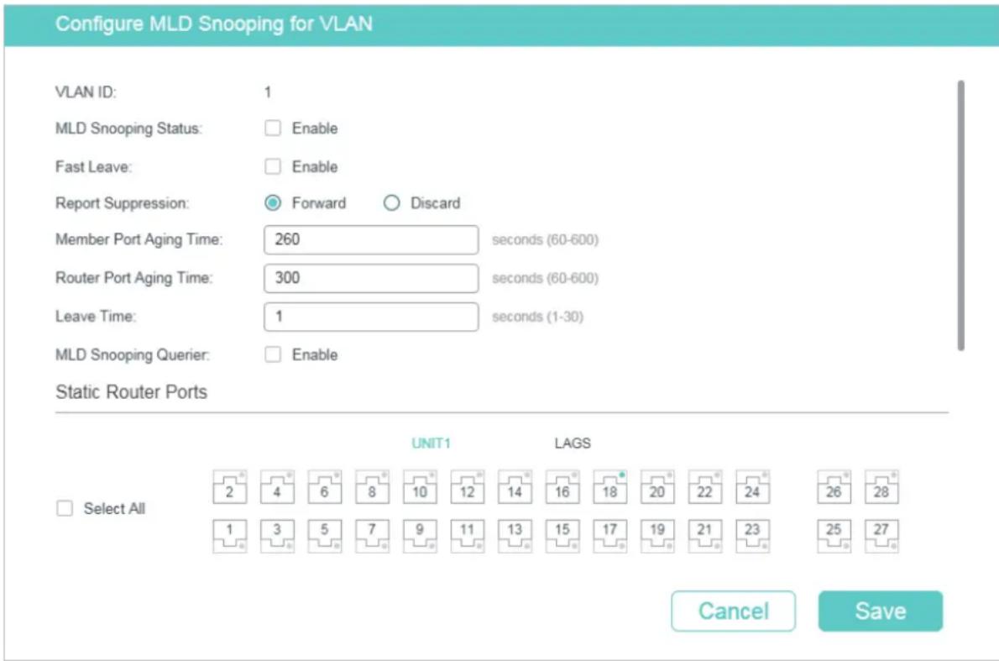Enable the MLD Snooping Querier checkbox
This screenshot has width=999, height=661.
click(273, 354)
